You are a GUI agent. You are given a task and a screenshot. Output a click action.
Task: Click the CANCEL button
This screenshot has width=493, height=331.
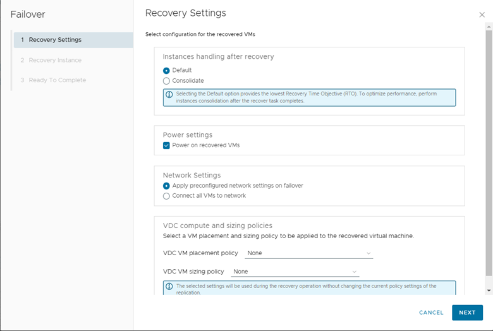431,313
